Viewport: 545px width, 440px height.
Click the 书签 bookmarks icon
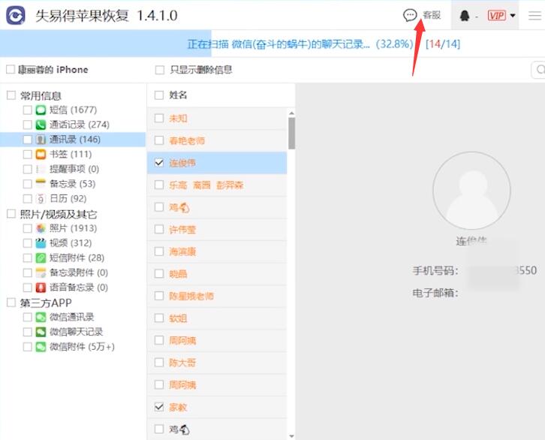(41, 155)
